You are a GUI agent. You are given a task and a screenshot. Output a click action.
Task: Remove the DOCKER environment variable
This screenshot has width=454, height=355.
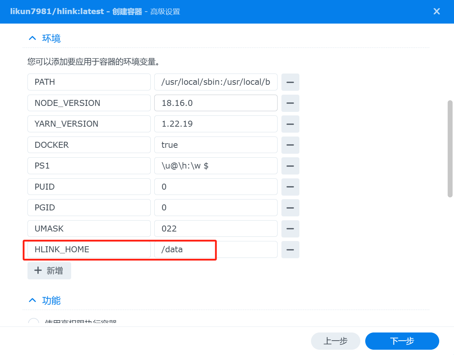pos(290,145)
